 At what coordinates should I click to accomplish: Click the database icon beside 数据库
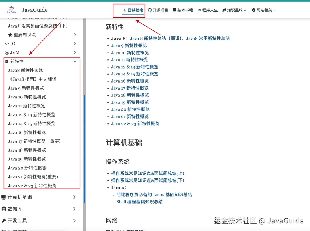4,209
